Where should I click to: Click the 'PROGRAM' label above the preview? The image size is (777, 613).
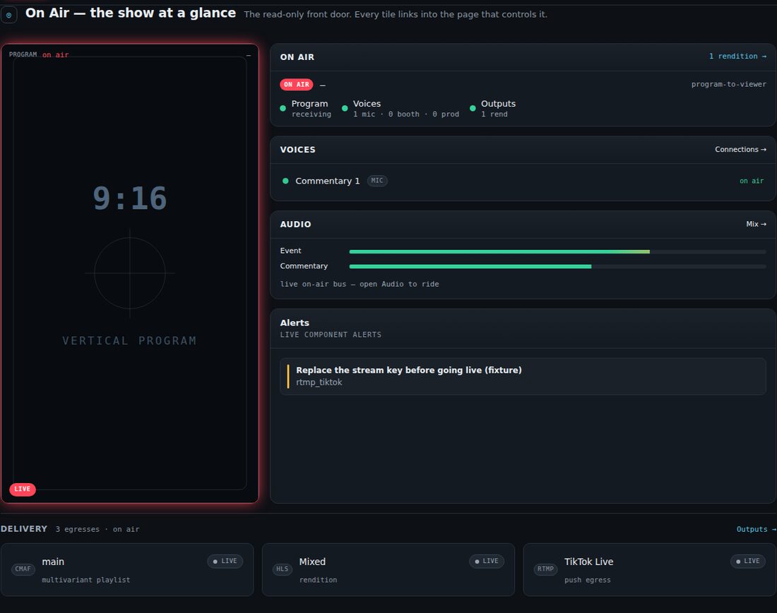(23, 54)
